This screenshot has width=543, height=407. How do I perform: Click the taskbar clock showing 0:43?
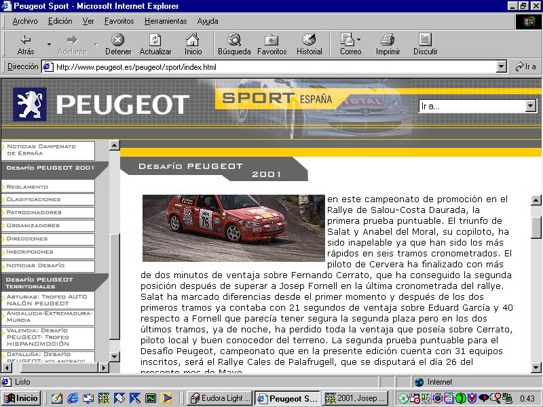527,398
